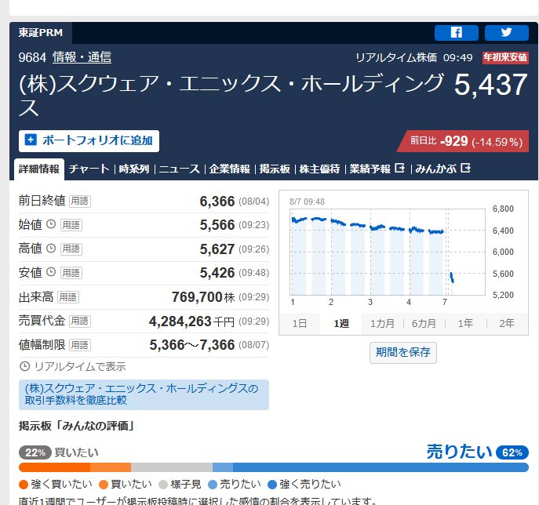Click the 期間を保存 button

coord(402,352)
